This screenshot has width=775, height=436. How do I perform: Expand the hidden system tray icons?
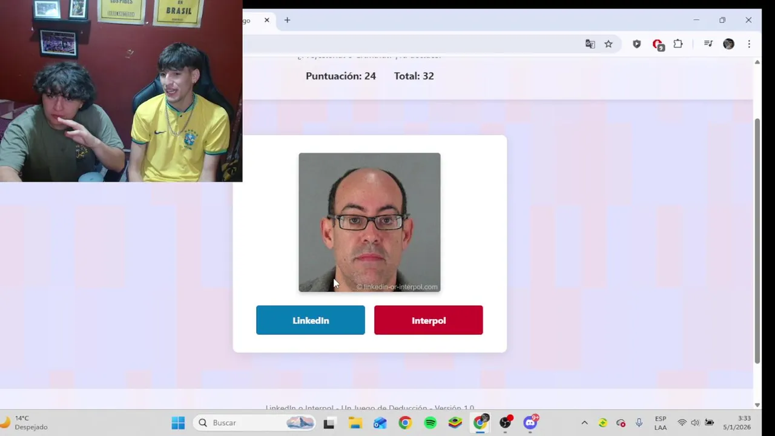[584, 423]
